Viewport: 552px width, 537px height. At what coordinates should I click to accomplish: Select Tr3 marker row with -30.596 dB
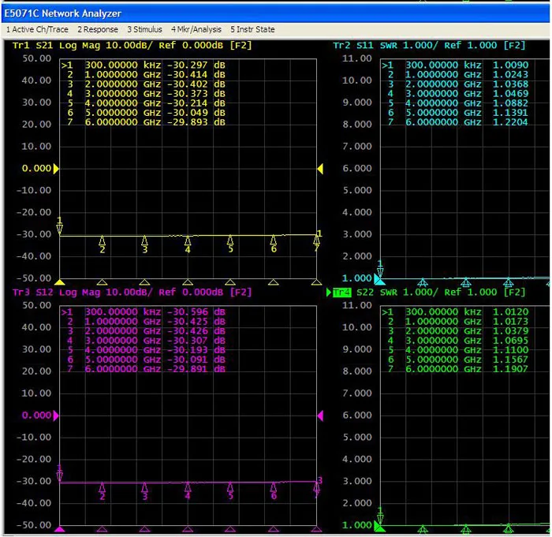click(144, 312)
